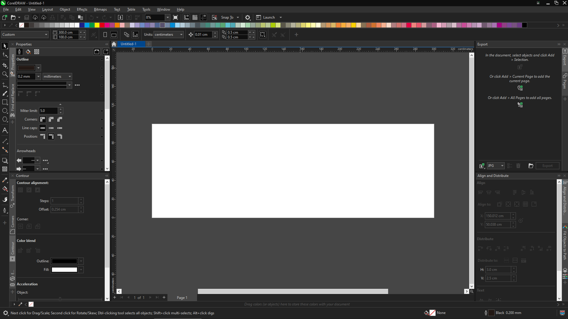Screen dimensions: 568x319
Task: Select the Pick tool in the toolbox
Action: (x=5, y=46)
